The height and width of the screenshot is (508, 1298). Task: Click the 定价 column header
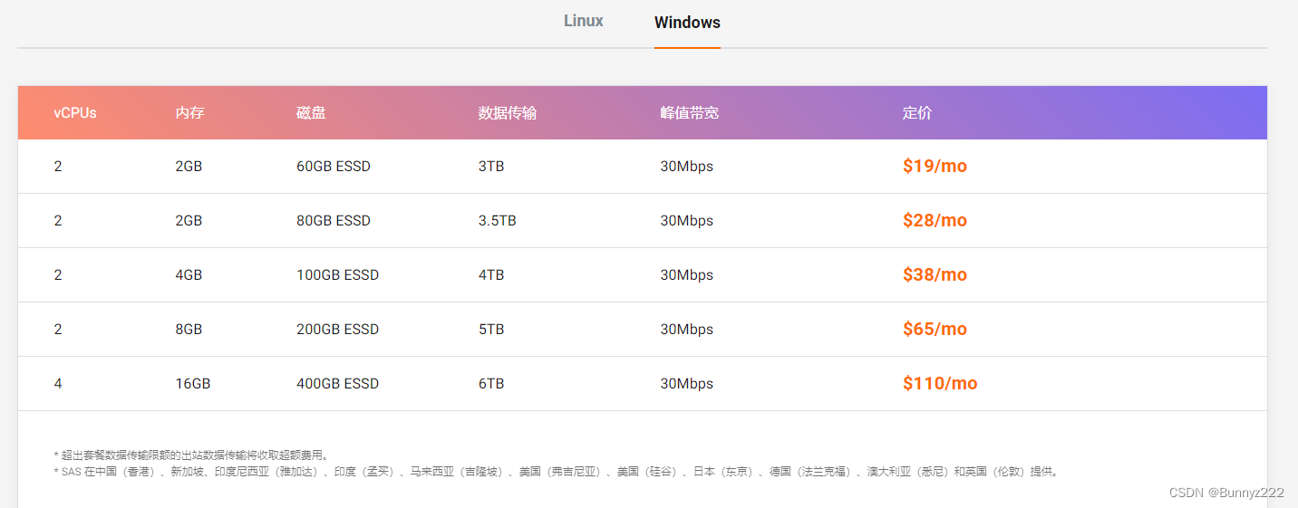coord(917,113)
